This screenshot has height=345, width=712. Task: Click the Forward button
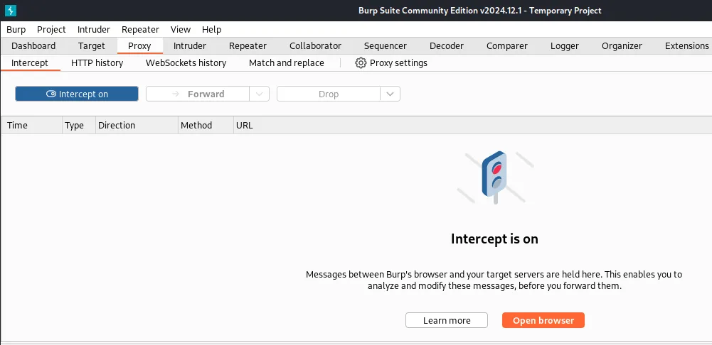(198, 94)
